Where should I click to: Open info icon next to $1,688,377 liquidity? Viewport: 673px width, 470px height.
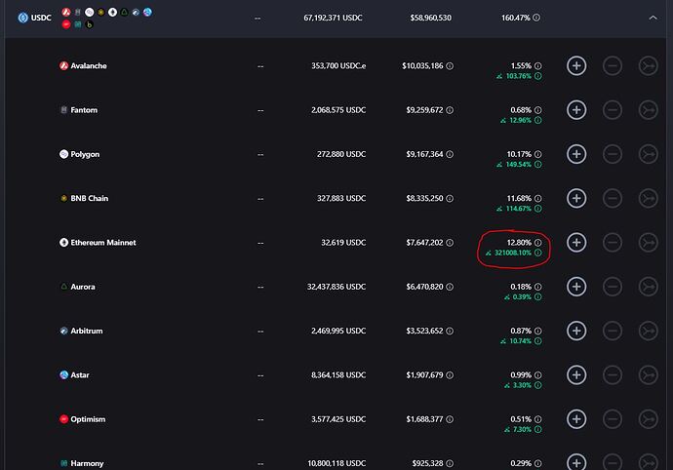tap(450, 419)
